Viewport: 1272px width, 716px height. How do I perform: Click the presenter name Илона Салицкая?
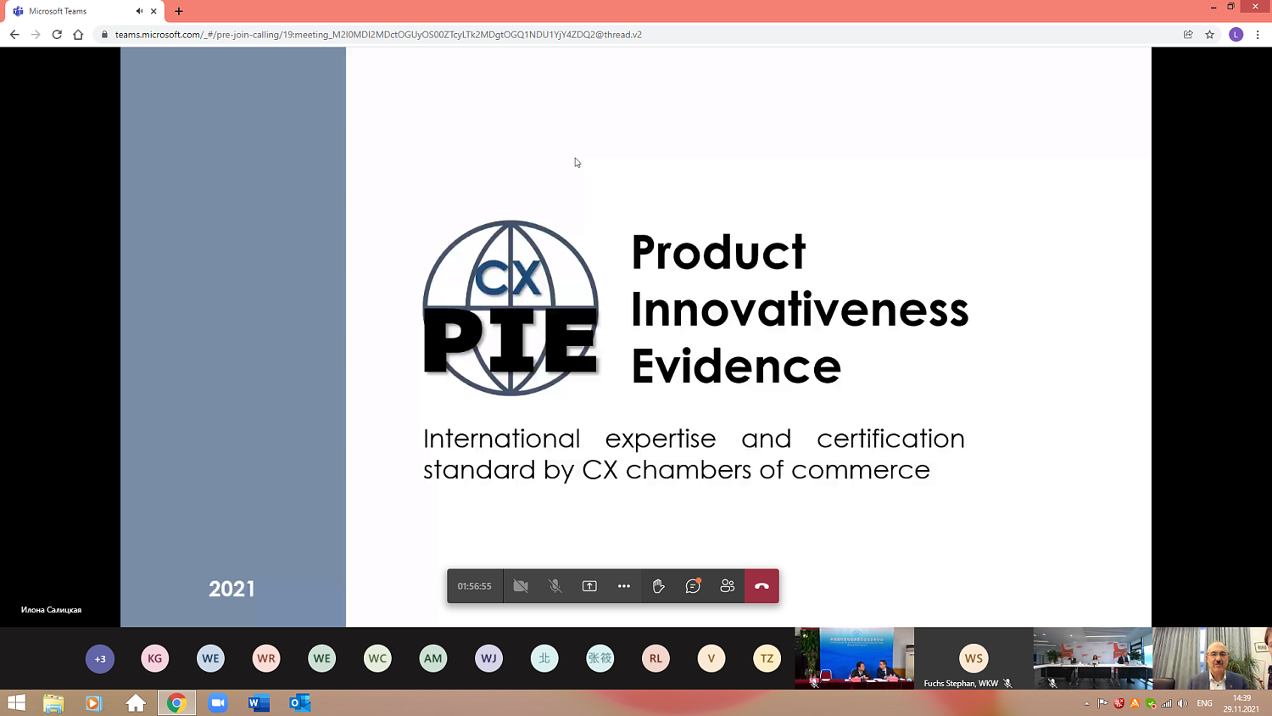coord(51,610)
